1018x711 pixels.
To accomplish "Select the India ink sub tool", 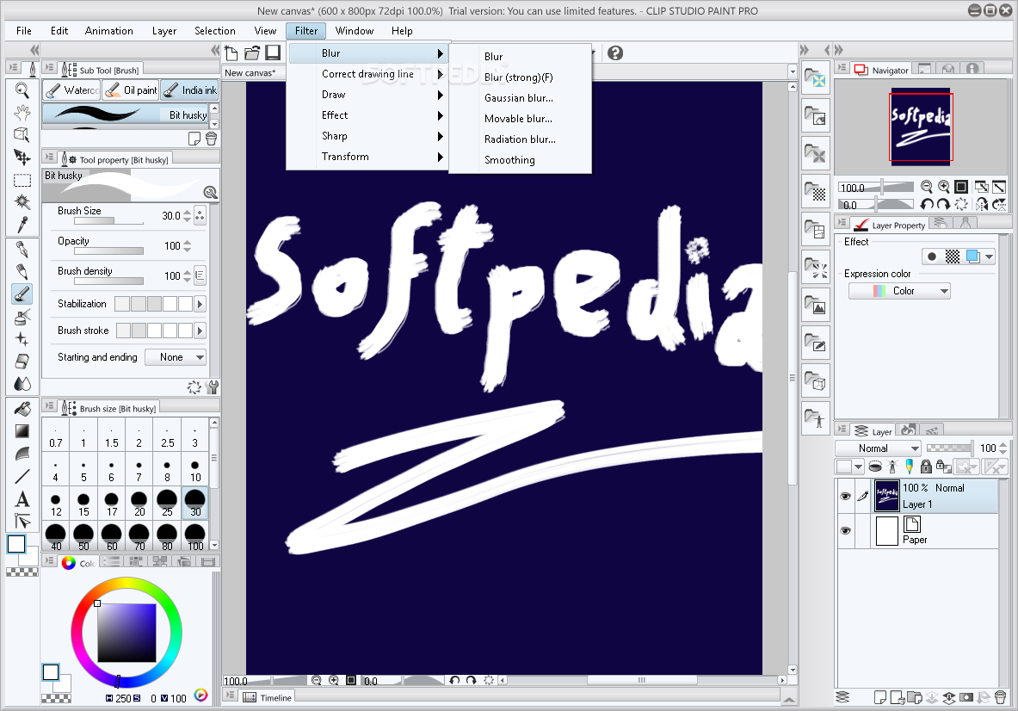I will tap(189, 90).
